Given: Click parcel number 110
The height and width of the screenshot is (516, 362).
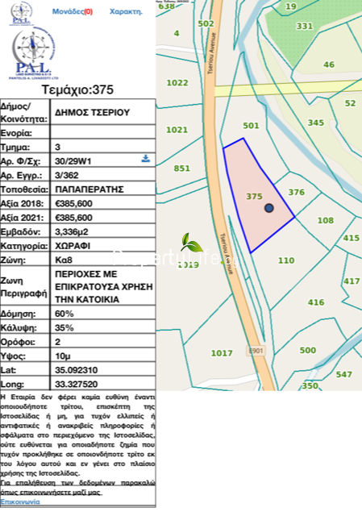Looking at the screenshot, I should [286, 260].
